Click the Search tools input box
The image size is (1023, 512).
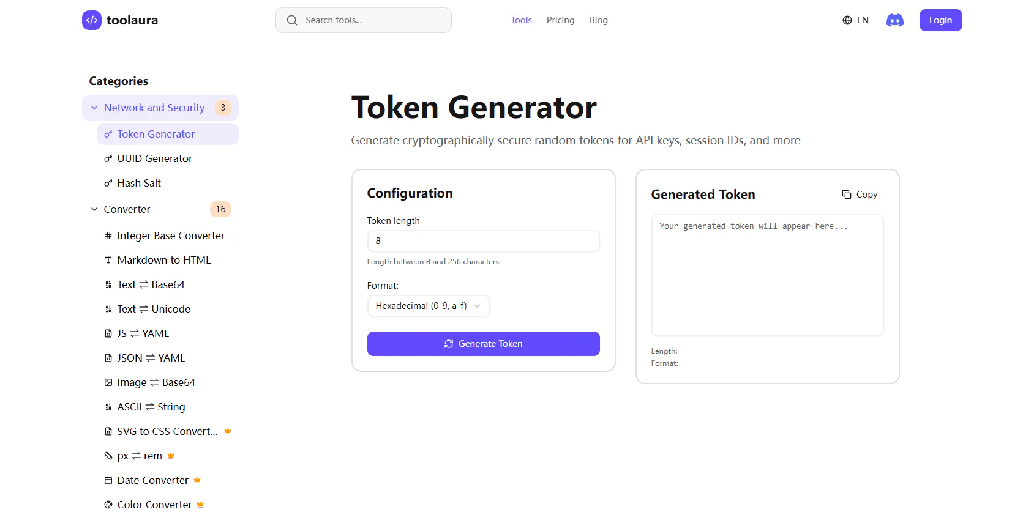[364, 20]
